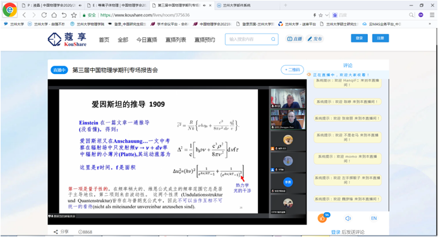The width and height of the screenshot is (438, 237).
Task: Open the address bar dropdown arrow
Action: [327, 15]
